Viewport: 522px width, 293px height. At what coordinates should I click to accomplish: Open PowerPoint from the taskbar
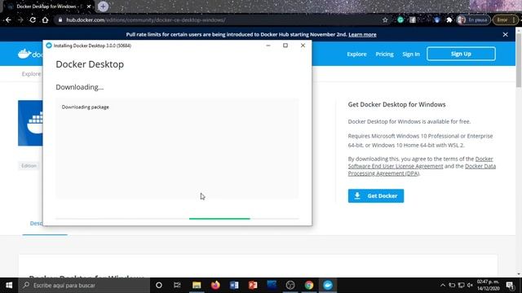(253, 285)
